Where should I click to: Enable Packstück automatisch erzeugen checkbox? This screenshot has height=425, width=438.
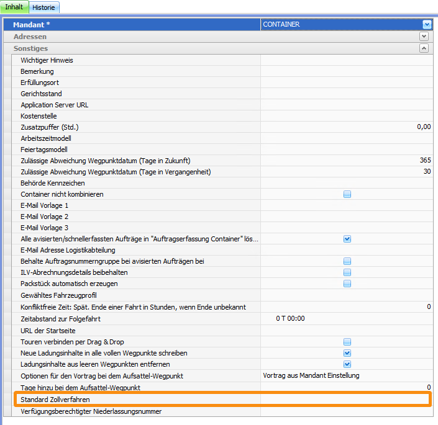click(347, 284)
